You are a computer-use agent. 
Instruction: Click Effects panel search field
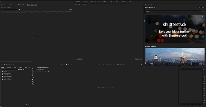[9, 70]
